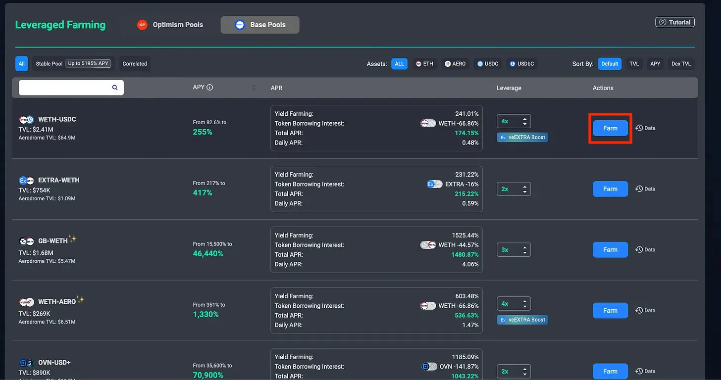Filter assets by USDbC
Viewport: 721px width, 380px height.
(522, 64)
